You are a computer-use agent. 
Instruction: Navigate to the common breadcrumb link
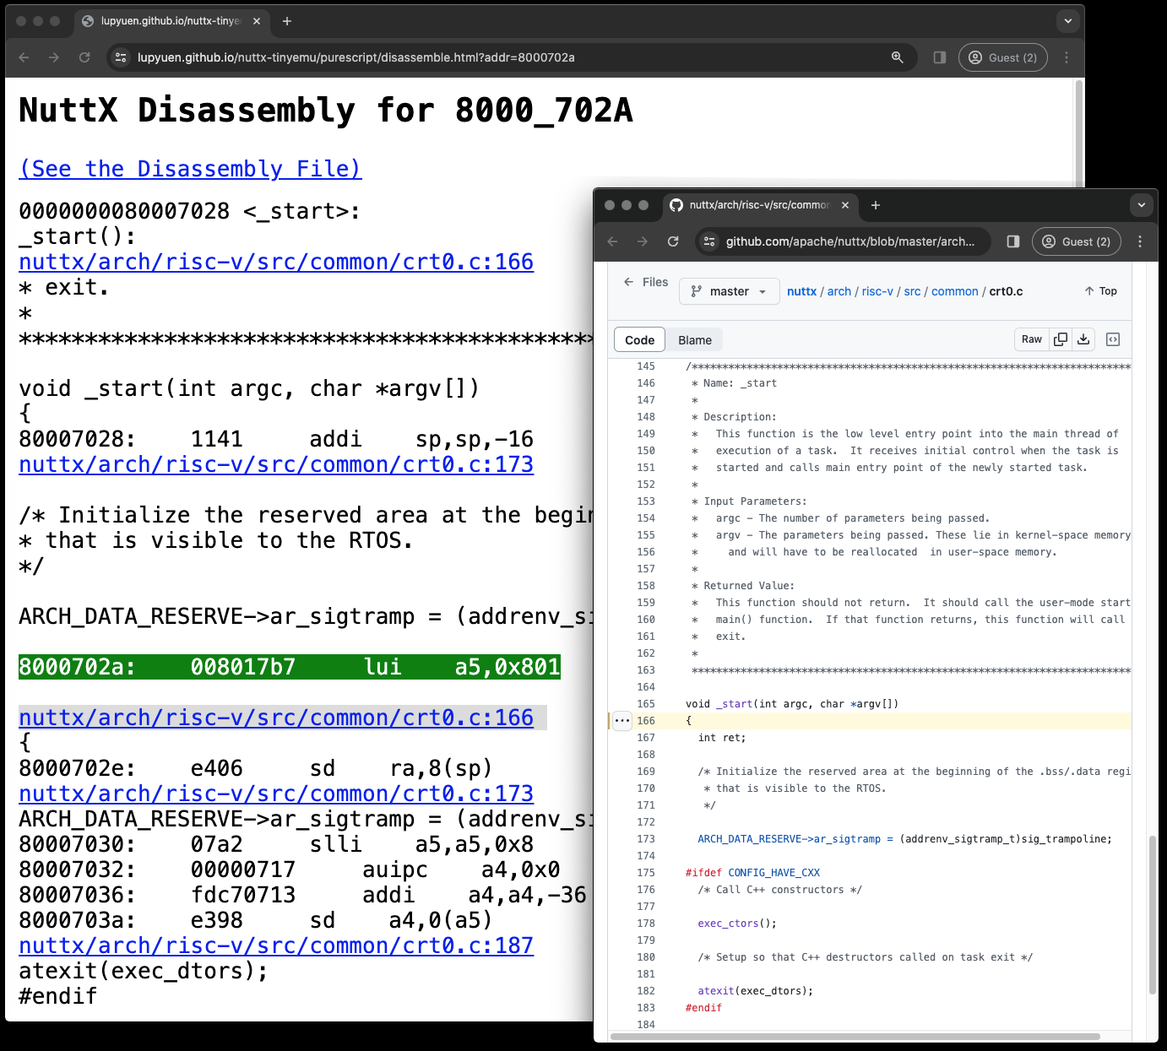[x=954, y=291]
